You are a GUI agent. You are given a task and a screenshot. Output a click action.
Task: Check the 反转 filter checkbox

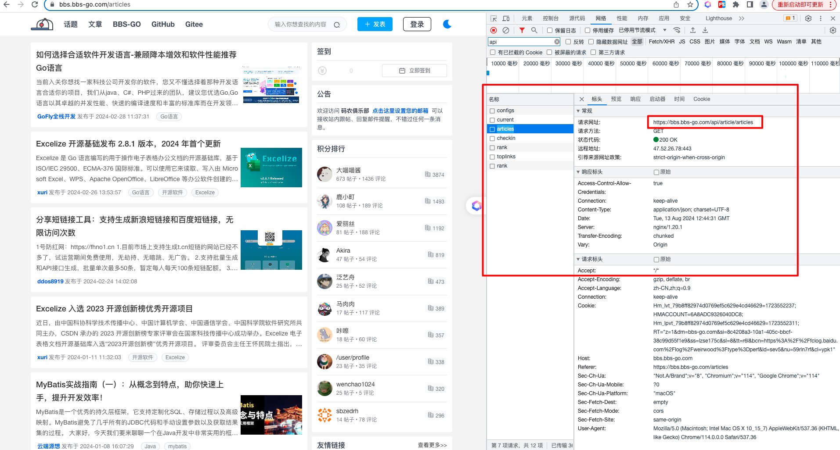pyautogui.click(x=568, y=42)
